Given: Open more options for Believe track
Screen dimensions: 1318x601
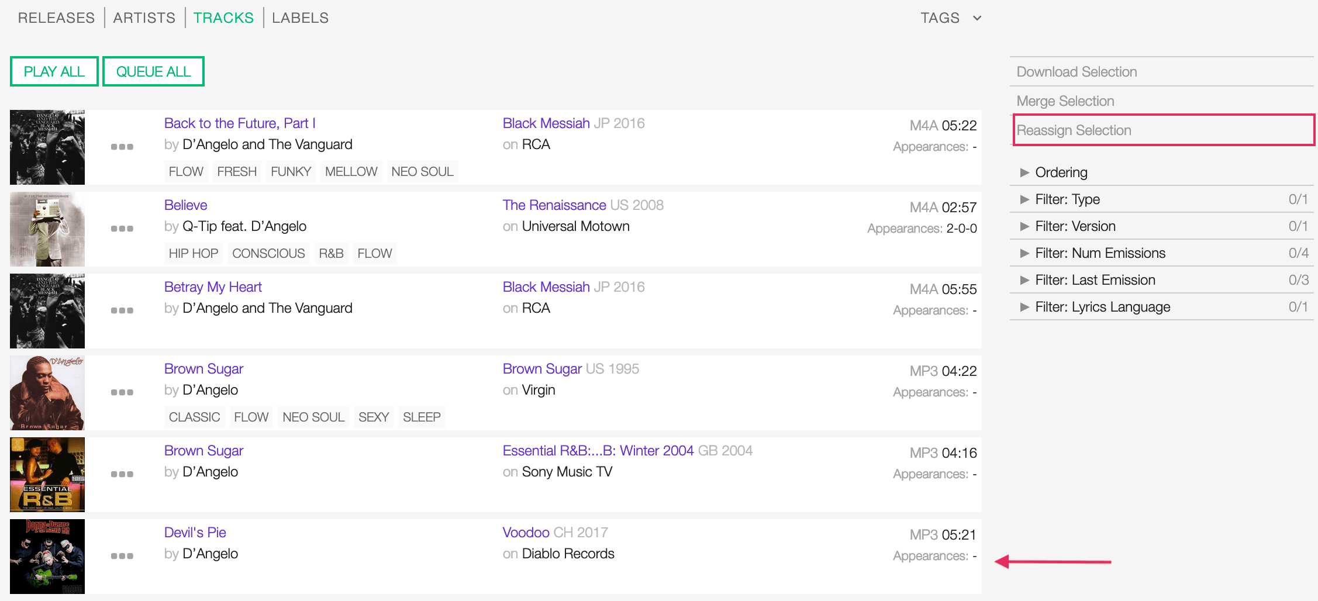Looking at the screenshot, I should click(122, 229).
